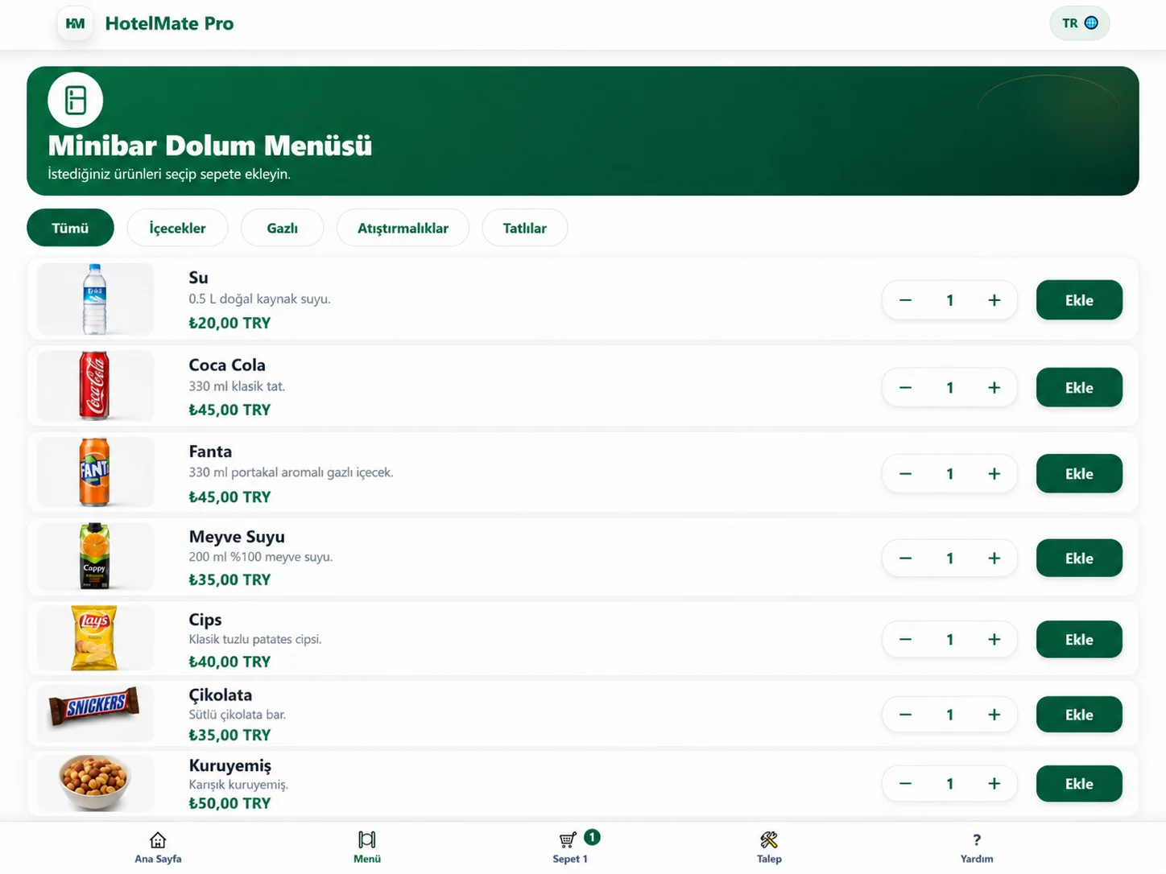Click the 'Klasik tuzlu patates cipsi.' text
Viewport: 1166px width, 874px height.
click(x=255, y=639)
